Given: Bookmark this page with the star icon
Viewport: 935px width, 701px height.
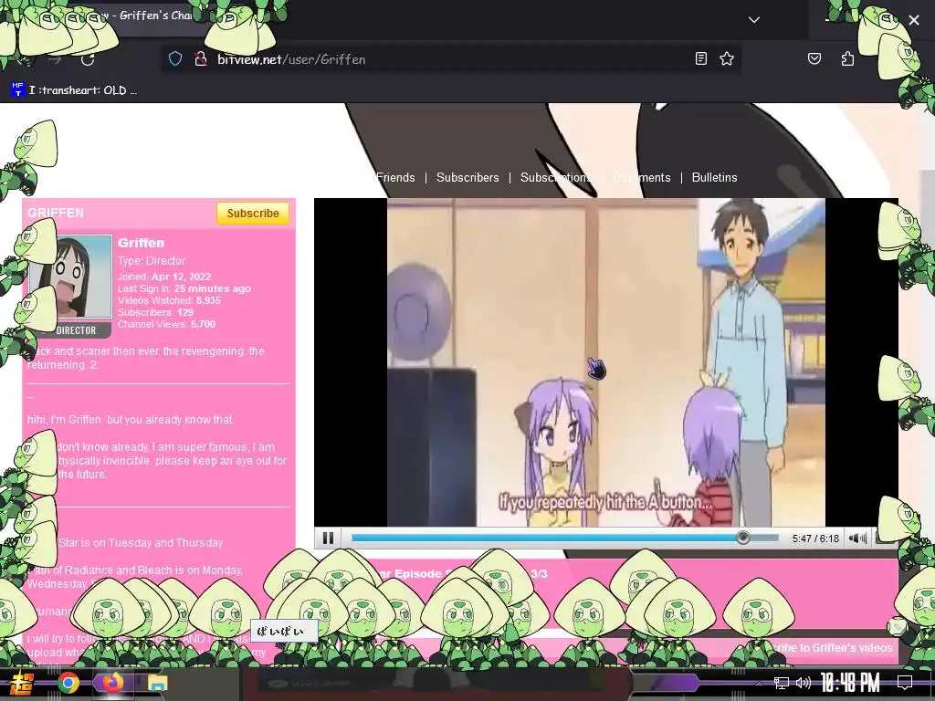Looking at the screenshot, I should (726, 58).
